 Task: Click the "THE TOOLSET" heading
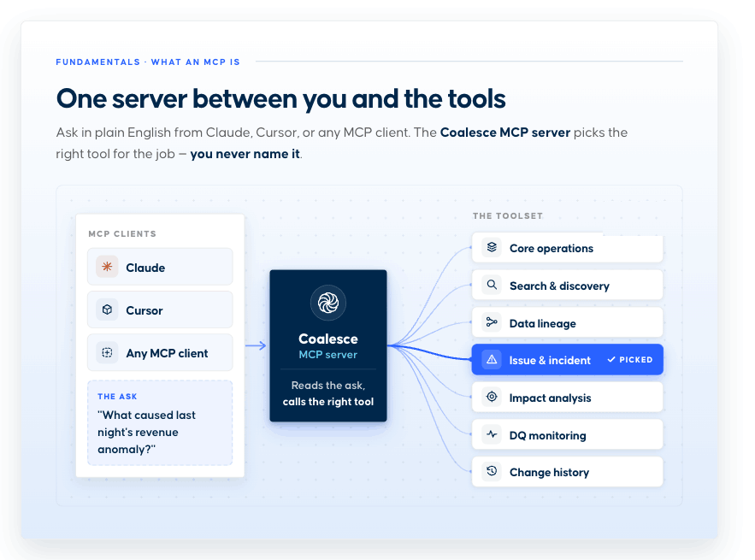click(508, 215)
